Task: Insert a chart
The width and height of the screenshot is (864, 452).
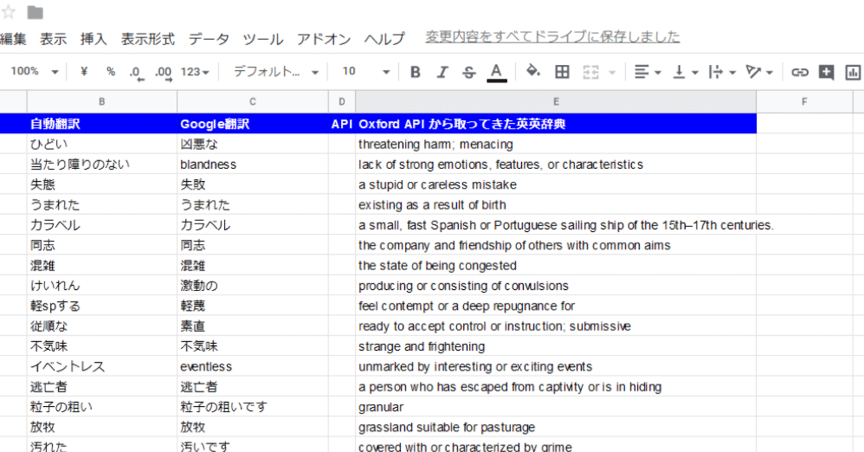Action: (853, 72)
